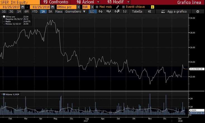Select the OHLC tick chart icon

click(x=125, y=11)
